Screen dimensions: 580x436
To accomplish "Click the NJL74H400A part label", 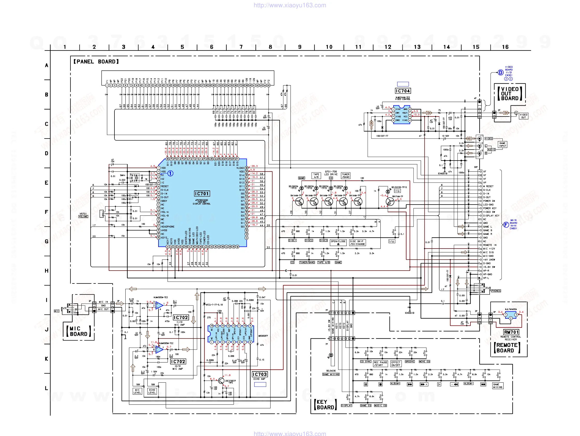I will point(511,309).
